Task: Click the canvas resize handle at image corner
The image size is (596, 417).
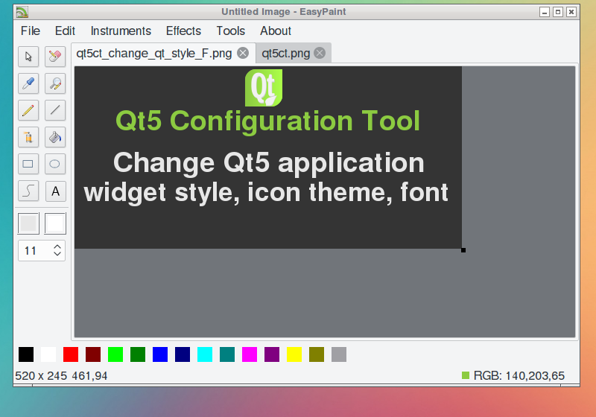Action: 463,250
